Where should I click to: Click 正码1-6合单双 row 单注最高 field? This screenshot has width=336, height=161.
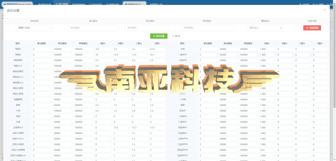(x=62, y=150)
